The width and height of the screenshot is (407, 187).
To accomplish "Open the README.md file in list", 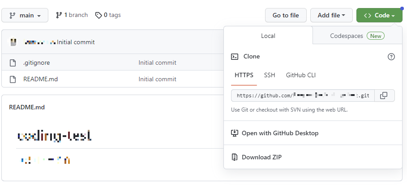I will [40, 79].
